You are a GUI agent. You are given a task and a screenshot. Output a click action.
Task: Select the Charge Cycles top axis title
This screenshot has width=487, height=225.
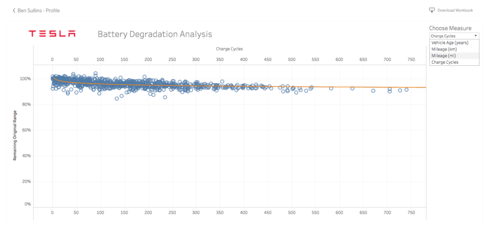point(229,49)
